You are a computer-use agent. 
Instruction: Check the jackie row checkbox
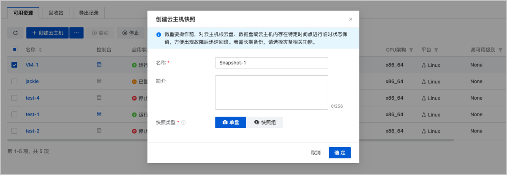pyautogui.click(x=14, y=81)
